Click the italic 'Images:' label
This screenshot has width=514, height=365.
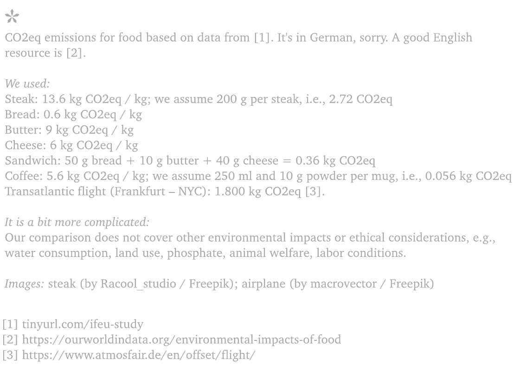click(24, 284)
